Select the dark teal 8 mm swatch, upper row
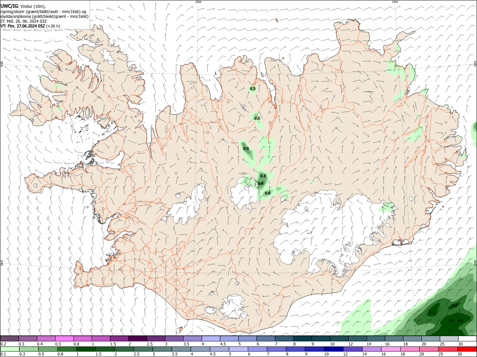Screen dimensions: 477x357 (x=302, y=338)
